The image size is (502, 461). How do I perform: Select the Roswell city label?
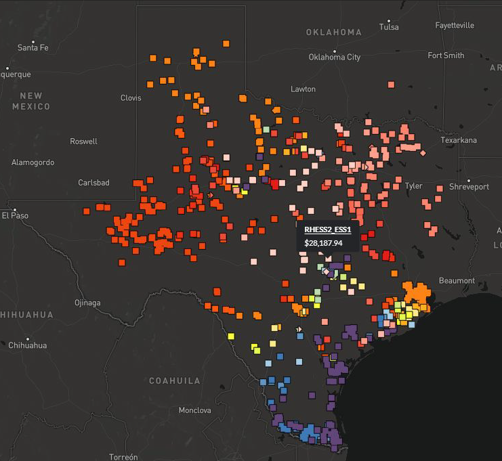(x=83, y=141)
